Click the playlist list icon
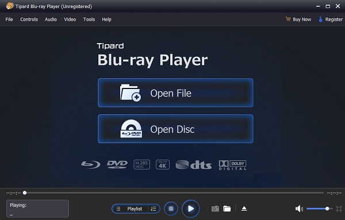Viewport: 345px width, 220px height. pyautogui.click(x=118, y=209)
